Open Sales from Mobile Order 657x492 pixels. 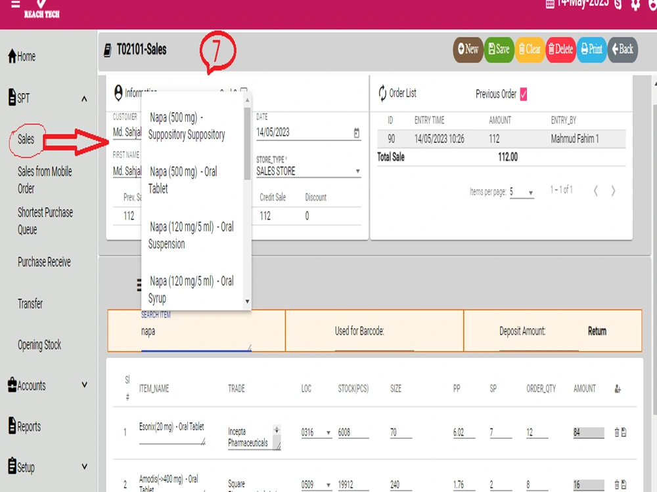(x=45, y=180)
